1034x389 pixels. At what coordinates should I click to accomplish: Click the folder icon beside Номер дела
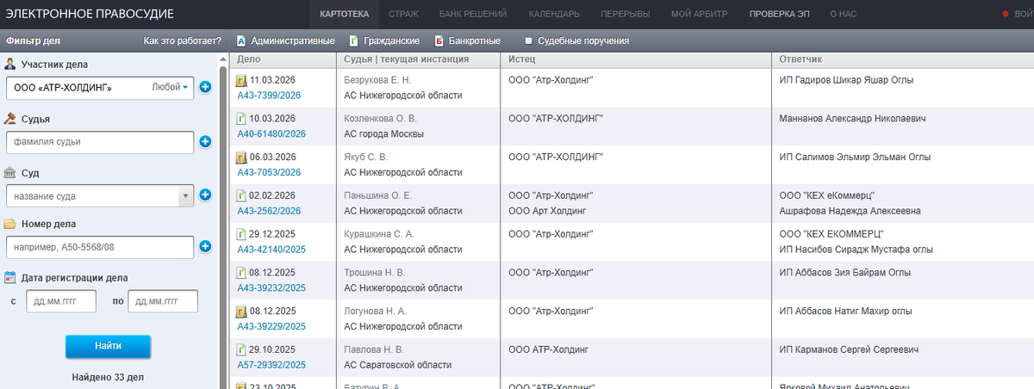(x=10, y=224)
